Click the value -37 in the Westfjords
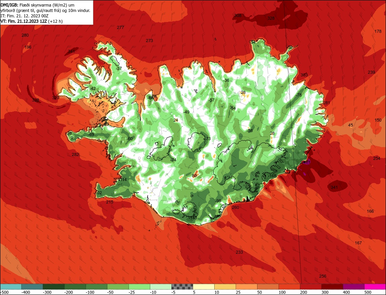 [x=119, y=68]
